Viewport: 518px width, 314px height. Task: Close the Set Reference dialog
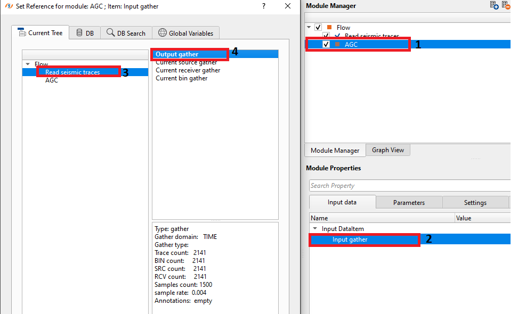pos(288,6)
